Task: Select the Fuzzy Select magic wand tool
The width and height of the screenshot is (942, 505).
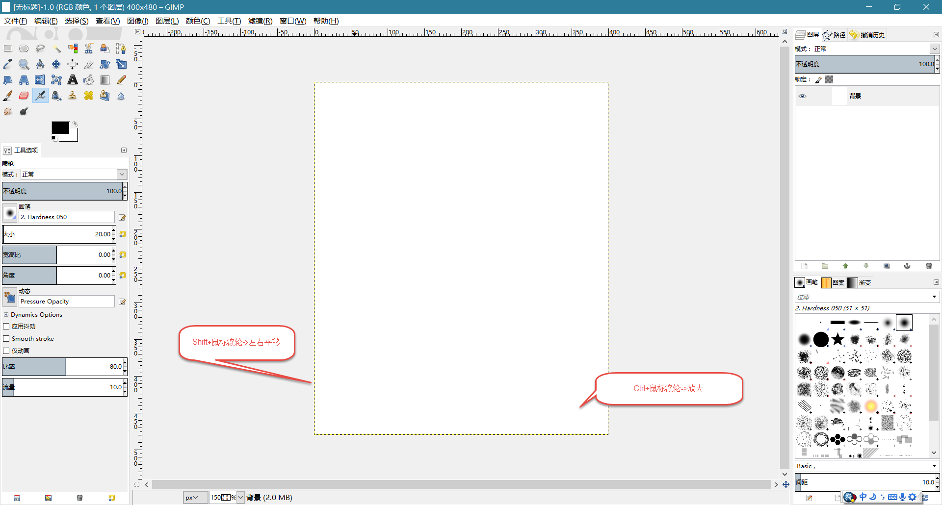Action: [x=56, y=49]
